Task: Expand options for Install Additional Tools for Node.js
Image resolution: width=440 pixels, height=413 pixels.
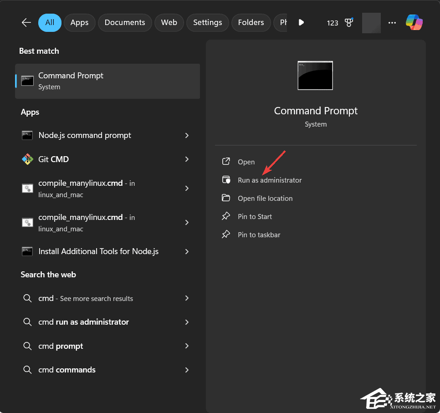Action: click(187, 251)
